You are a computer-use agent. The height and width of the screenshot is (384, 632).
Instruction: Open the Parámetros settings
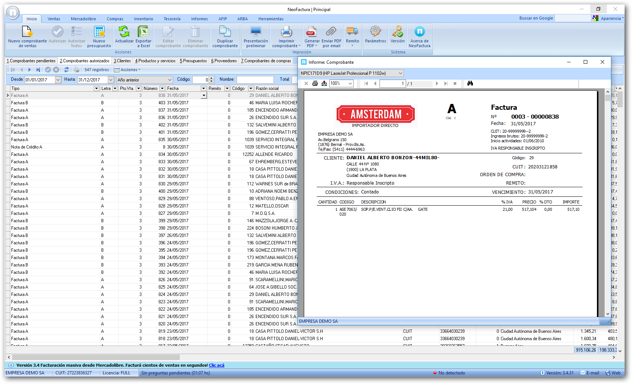pos(375,36)
